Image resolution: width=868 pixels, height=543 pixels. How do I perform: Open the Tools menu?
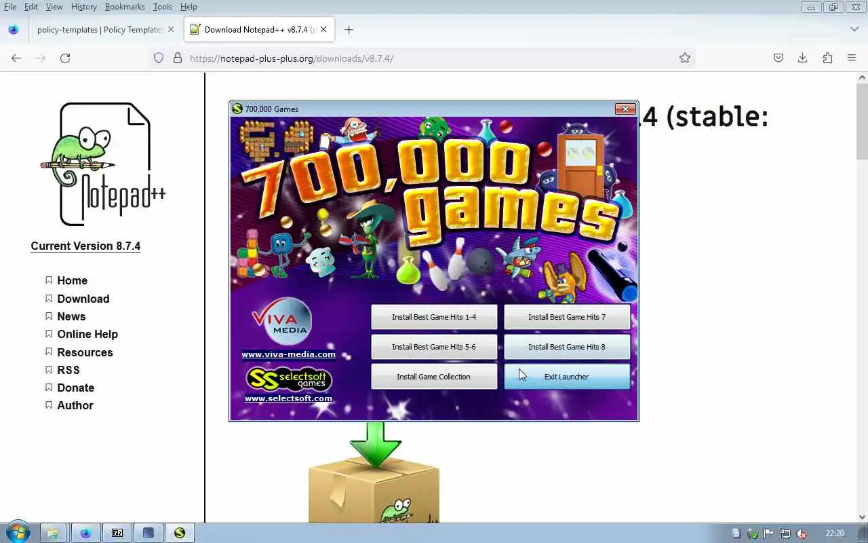(x=162, y=7)
